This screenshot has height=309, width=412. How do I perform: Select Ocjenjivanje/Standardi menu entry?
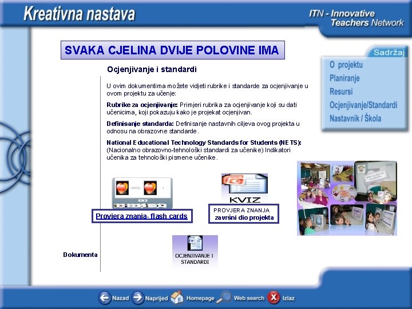point(363,105)
